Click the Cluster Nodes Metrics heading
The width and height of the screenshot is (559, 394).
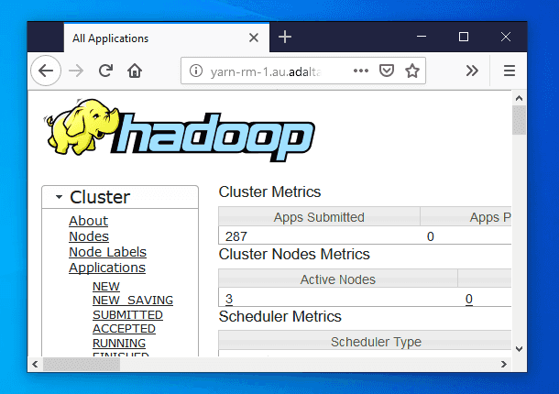click(x=294, y=254)
